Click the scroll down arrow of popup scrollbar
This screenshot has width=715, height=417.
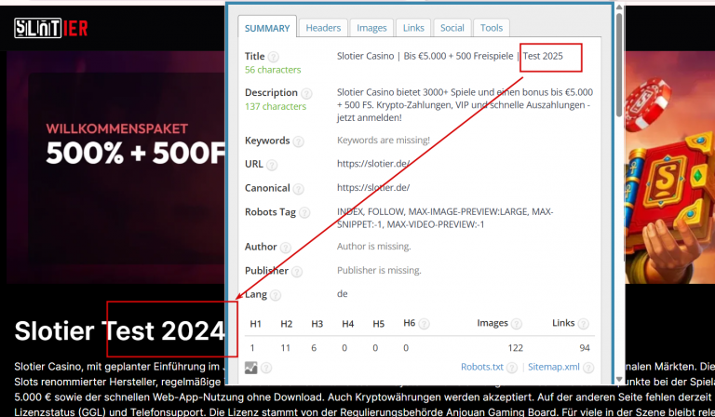point(619,379)
